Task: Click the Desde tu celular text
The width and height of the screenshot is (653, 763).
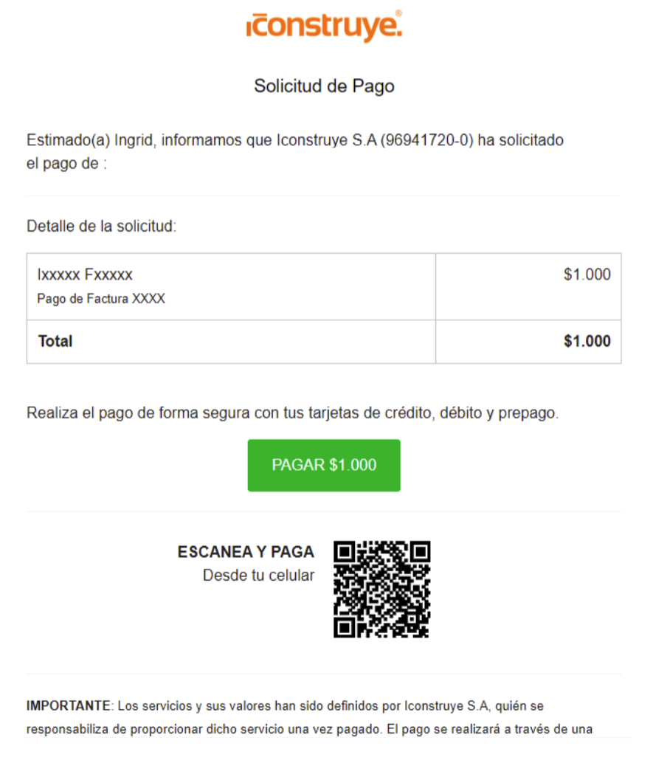Action: (258, 575)
